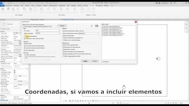This screenshot has width=189, height=106.
Task: Toggle the Shadows icon in view control bar
Action: (x=78, y=101)
